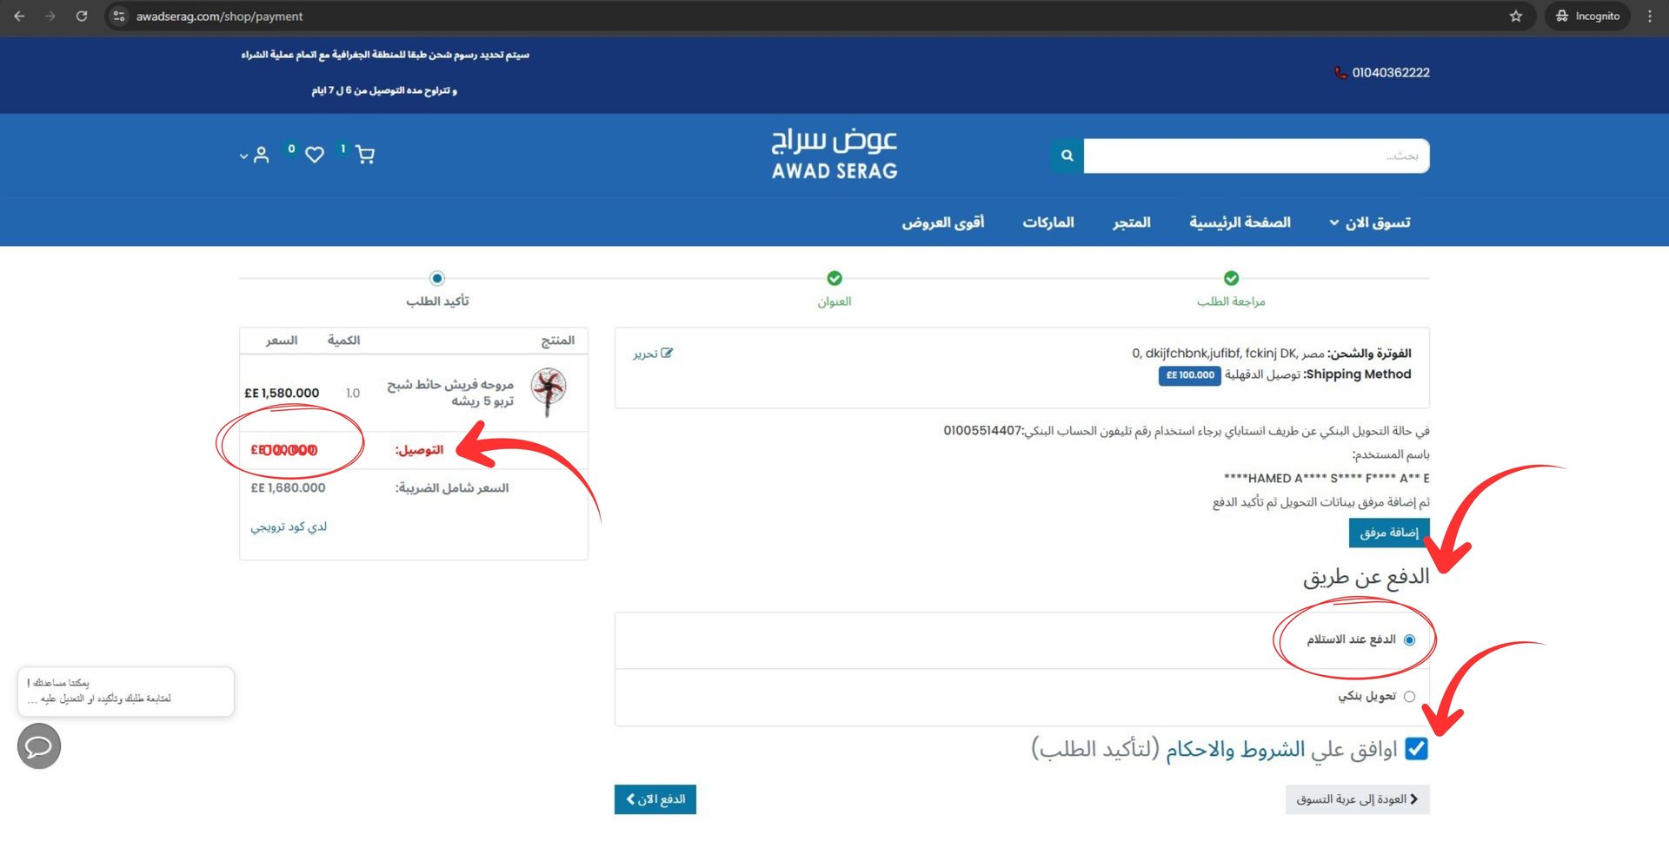1669x861 pixels.
Task: Expand the chevron beside the account icon
Action: (x=243, y=156)
